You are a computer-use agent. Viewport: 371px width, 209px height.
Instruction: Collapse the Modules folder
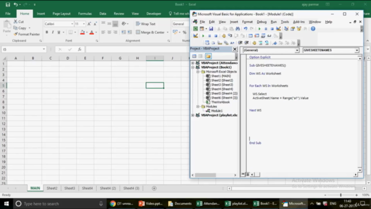click(x=198, y=106)
